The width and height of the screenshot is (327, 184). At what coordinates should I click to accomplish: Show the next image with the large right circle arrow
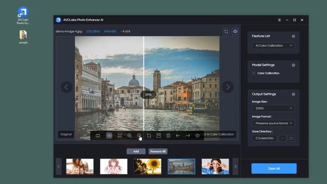[228, 87]
